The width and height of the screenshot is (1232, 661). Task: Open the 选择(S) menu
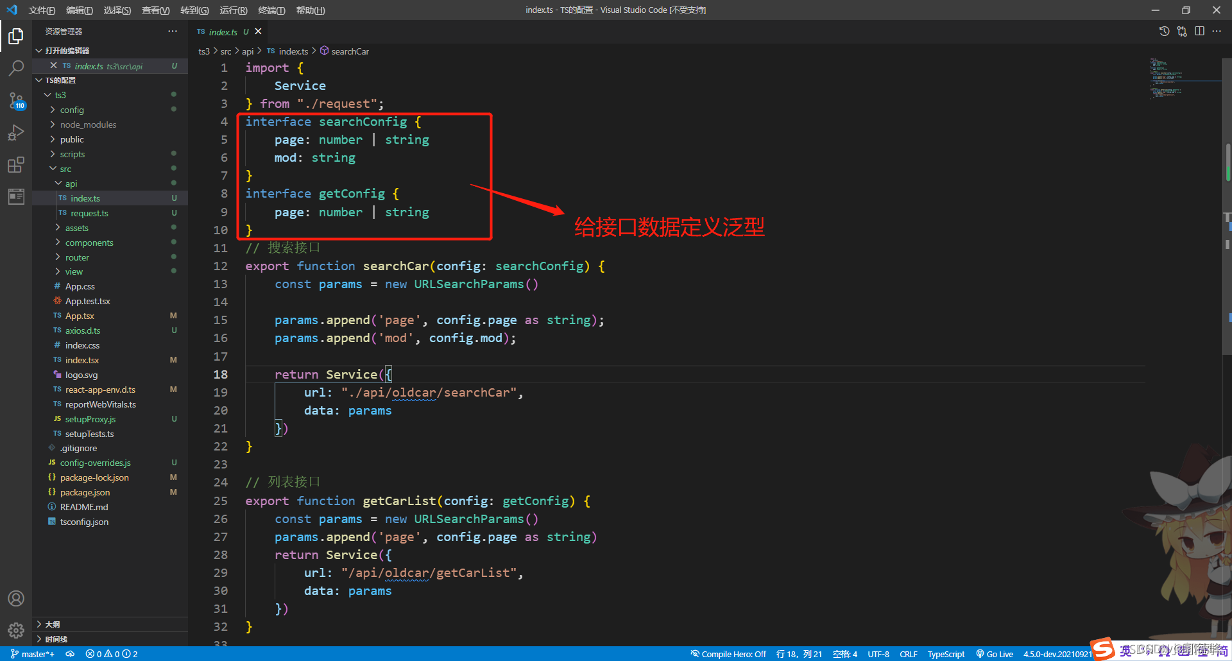pos(117,10)
